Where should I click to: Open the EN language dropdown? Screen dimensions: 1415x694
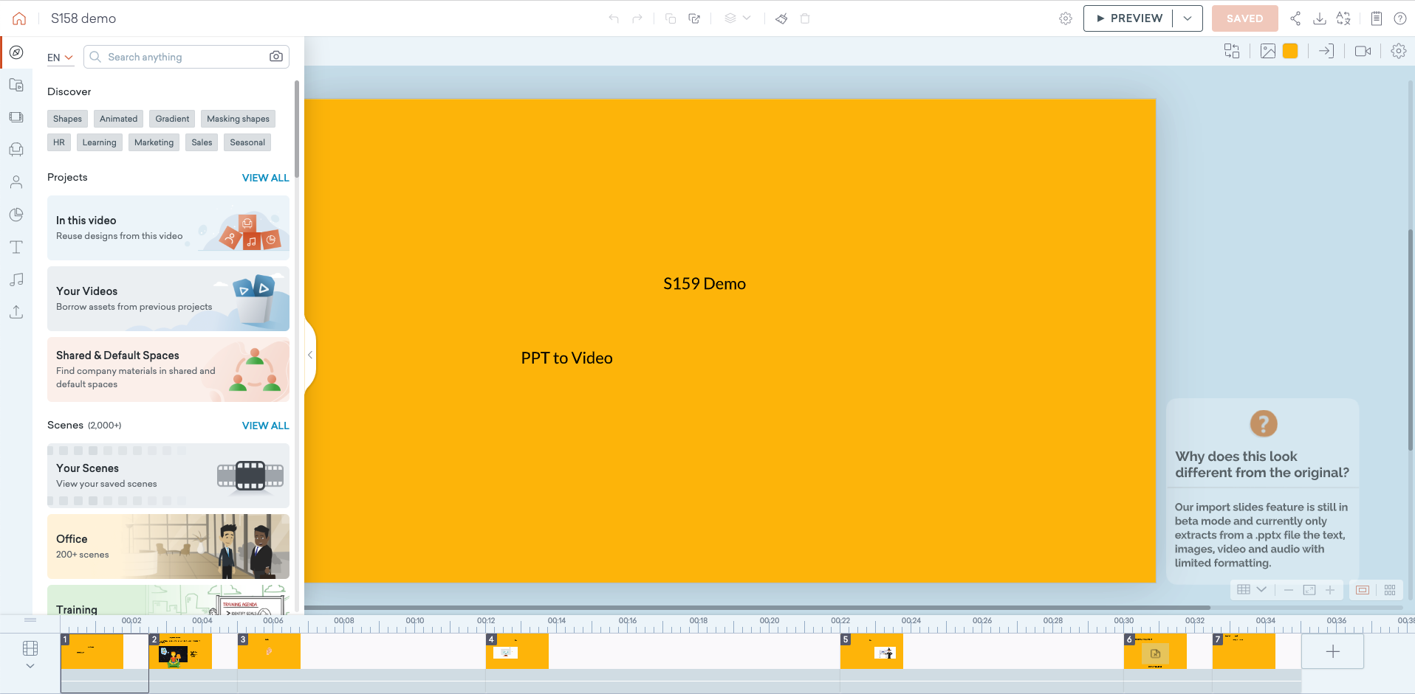pos(61,57)
